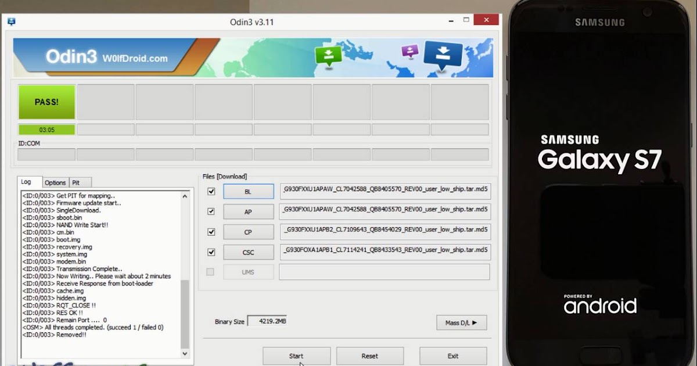
Task: Click log line 'All threads completed'
Action: 93,327
